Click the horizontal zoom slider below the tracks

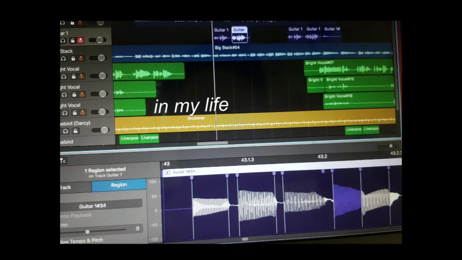coord(391,146)
